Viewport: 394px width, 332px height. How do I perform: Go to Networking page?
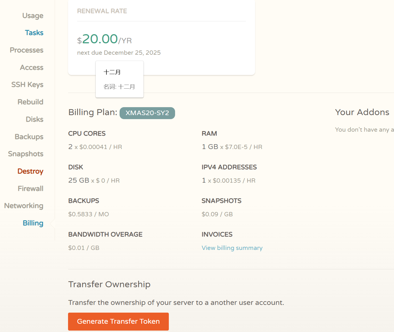coord(24,206)
